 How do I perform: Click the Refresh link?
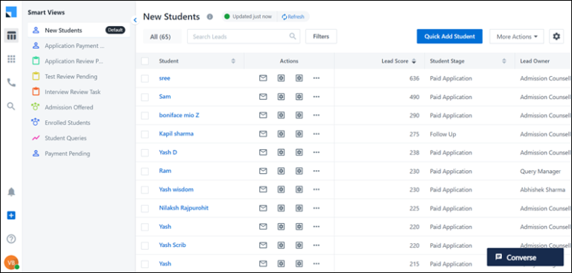click(x=293, y=16)
